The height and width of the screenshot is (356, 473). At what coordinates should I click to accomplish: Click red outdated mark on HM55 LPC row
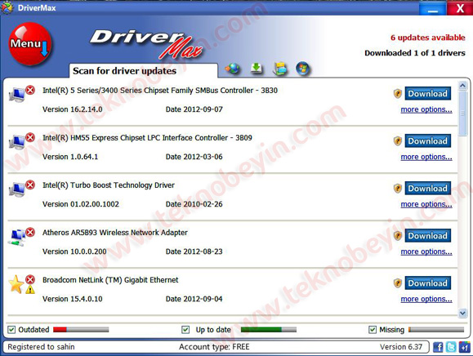(30, 137)
